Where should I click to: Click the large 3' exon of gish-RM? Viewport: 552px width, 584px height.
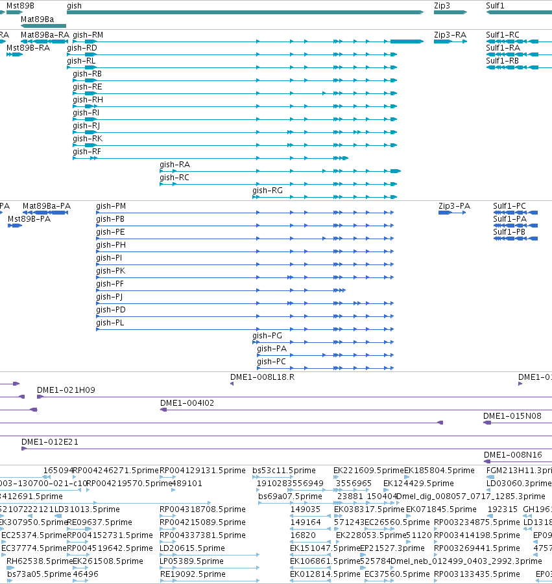point(407,41)
